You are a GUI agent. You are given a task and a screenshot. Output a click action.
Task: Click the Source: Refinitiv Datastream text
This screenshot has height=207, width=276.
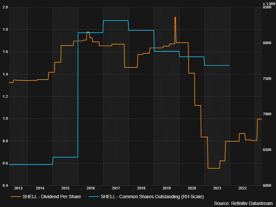coord(243,203)
